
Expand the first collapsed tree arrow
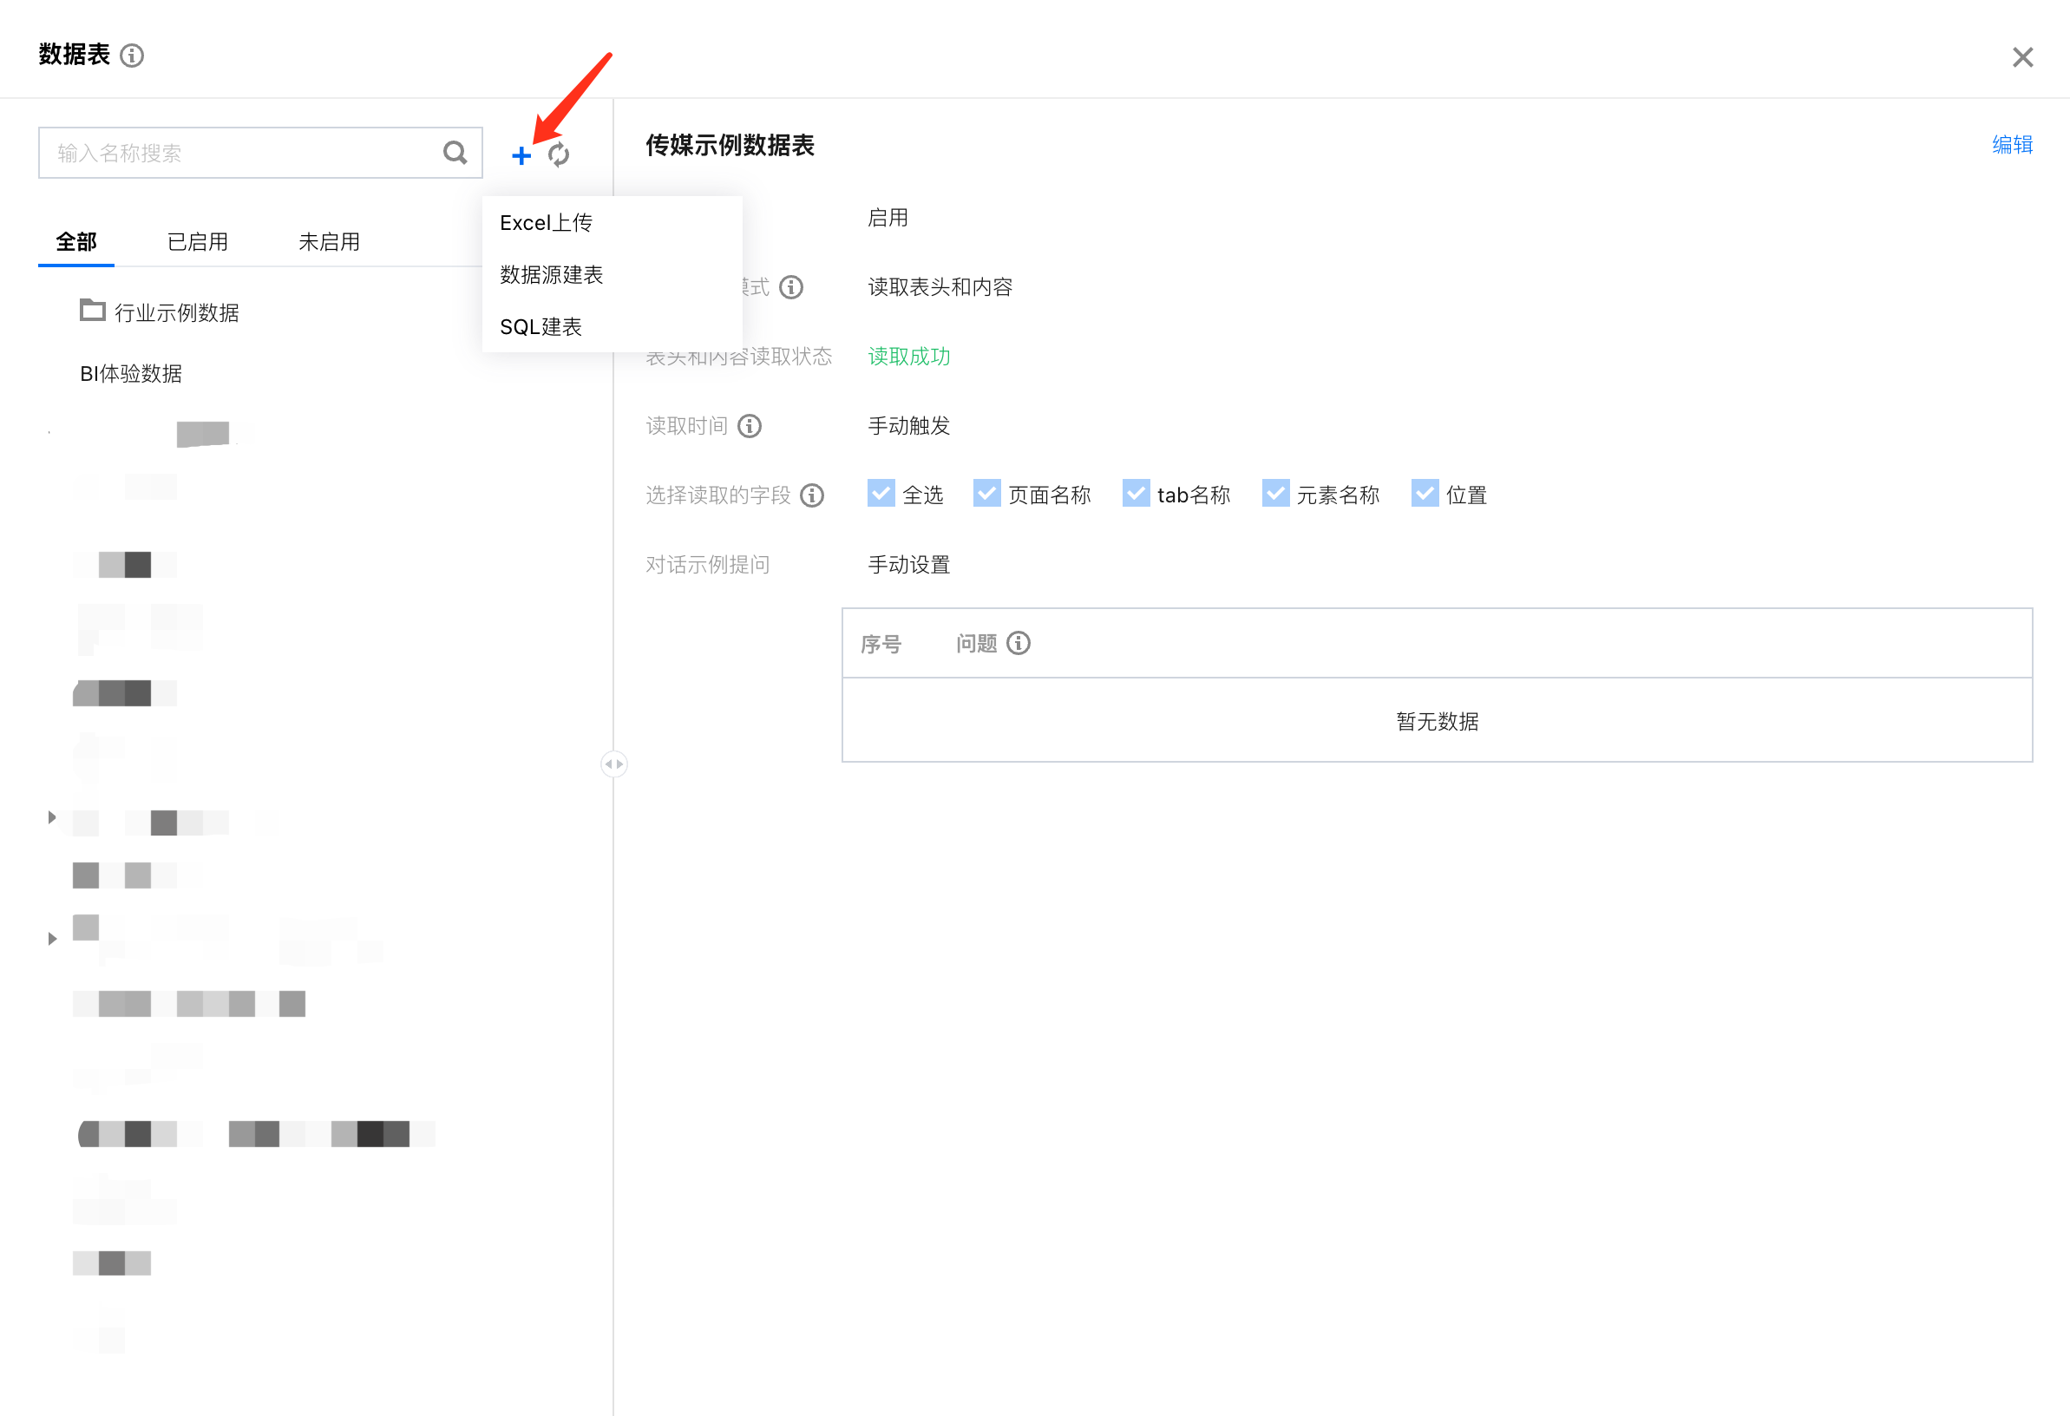pos(52,817)
